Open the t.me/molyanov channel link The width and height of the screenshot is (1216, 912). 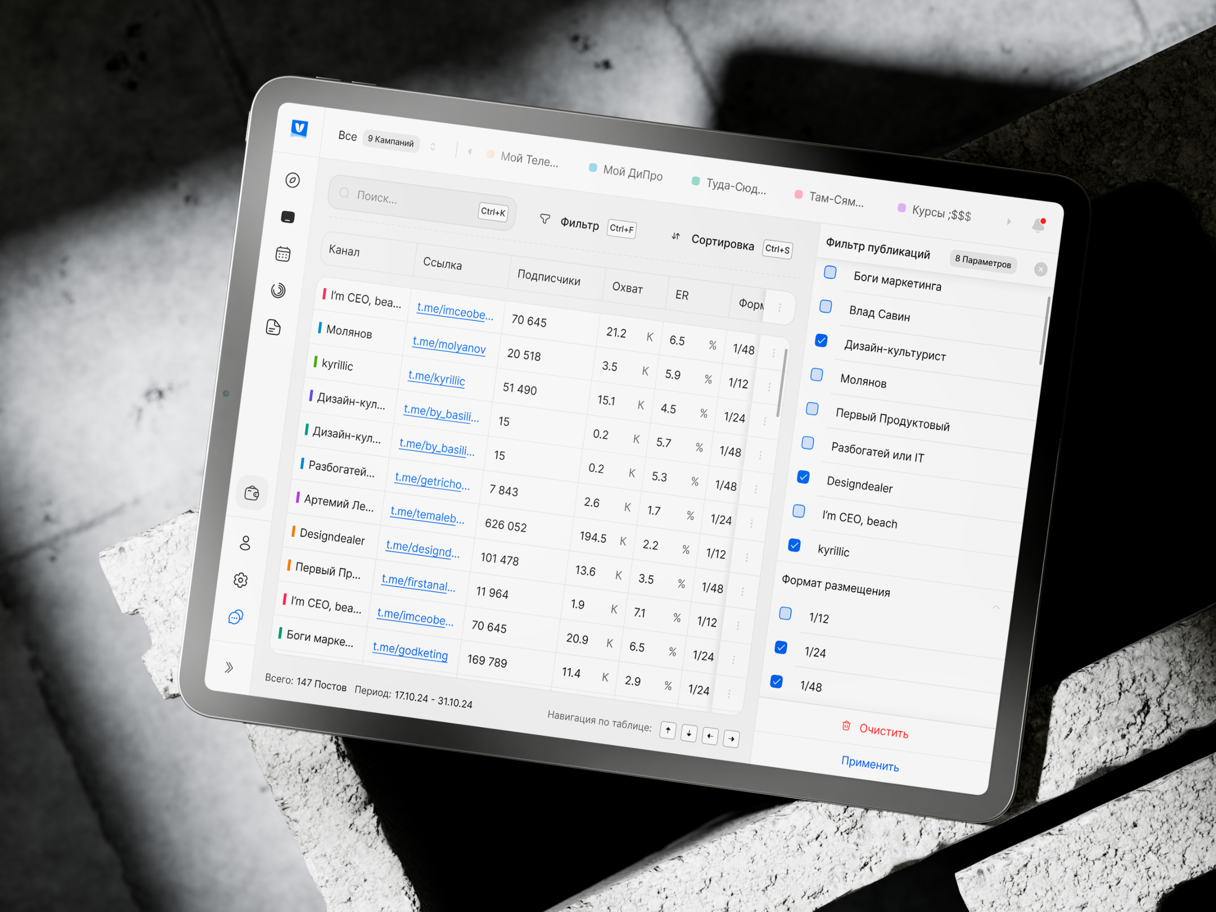pos(449,346)
